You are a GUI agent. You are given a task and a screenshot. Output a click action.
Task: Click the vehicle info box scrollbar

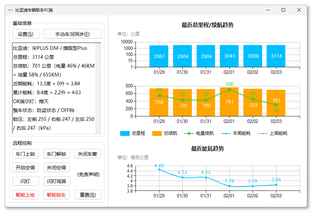pos(98,88)
